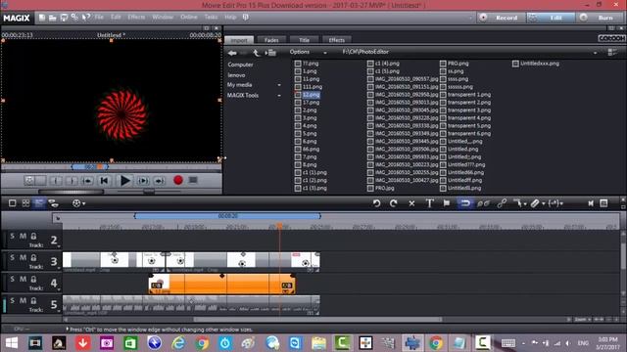Undo the last timeline action
Viewport: 627px width, 352px height.
(376, 203)
